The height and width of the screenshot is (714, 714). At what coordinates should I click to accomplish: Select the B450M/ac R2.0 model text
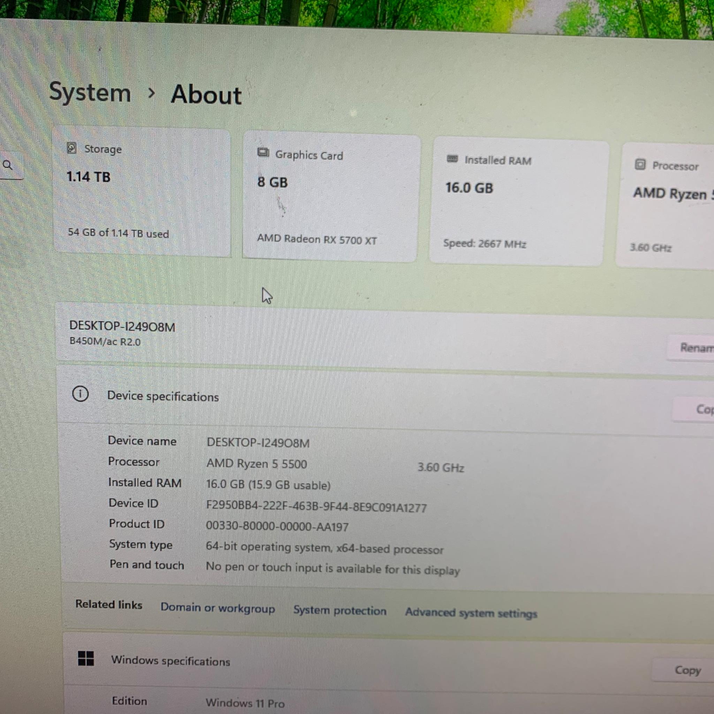(x=105, y=341)
